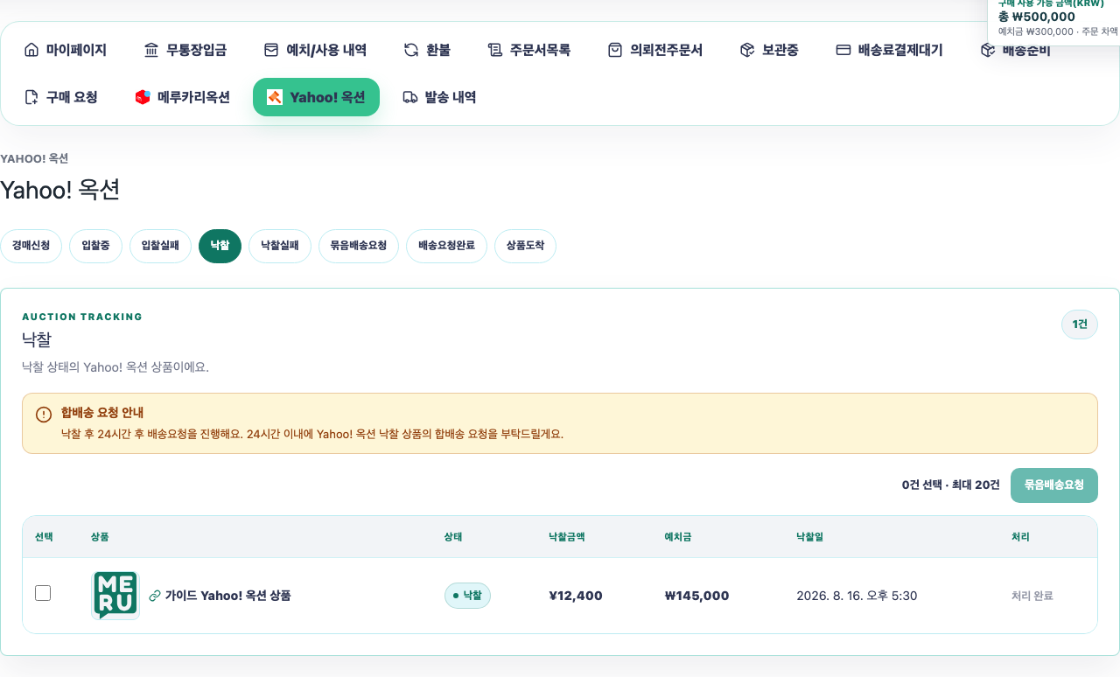1120x677 pixels.
Task: Switch to 배송요청완료 filter tab
Action: coord(446,246)
